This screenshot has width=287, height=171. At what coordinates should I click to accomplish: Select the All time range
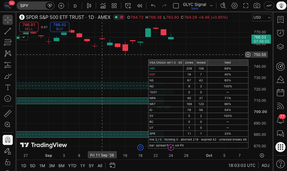[x=100, y=166]
